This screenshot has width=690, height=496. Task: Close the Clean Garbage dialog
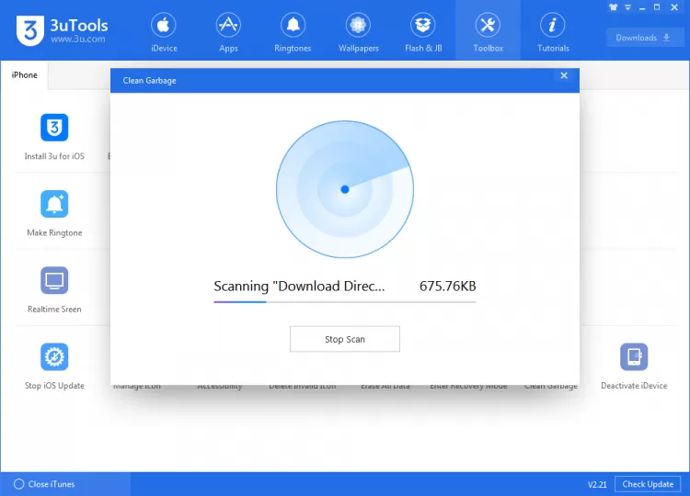[564, 75]
